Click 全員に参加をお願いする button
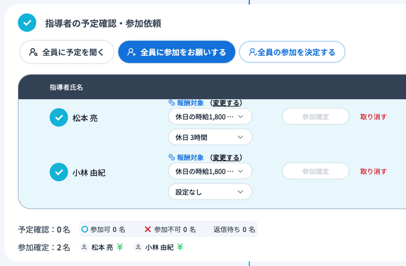This screenshot has height=266, width=406. tap(177, 52)
